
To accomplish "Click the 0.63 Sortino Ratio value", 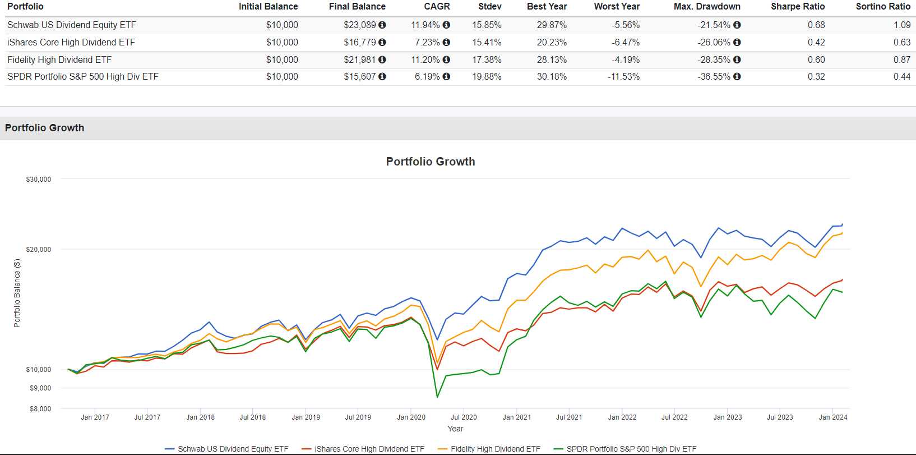I will tap(902, 42).
